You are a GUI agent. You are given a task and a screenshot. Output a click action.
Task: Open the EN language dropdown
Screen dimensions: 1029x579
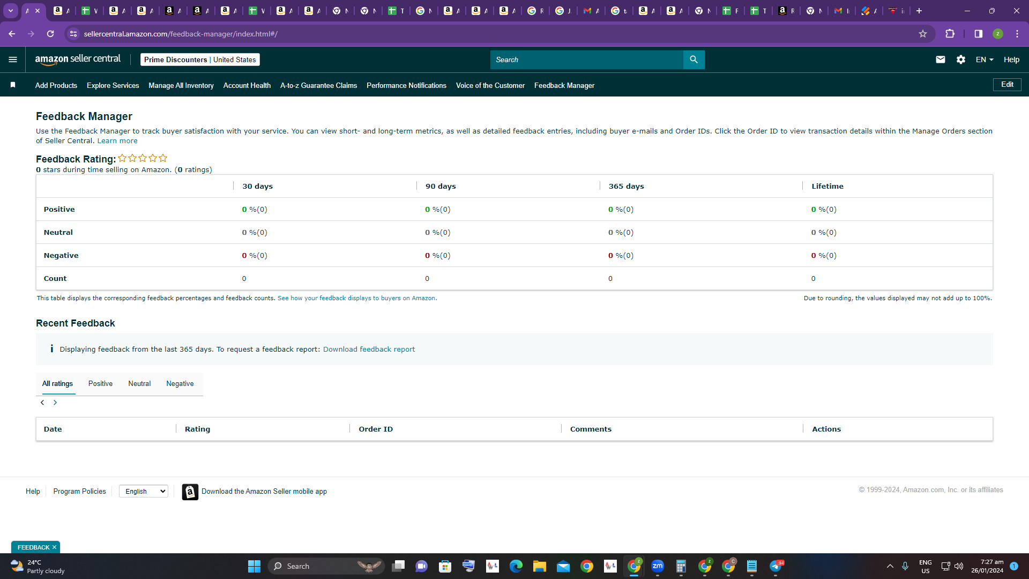click(x=985, y=60)
